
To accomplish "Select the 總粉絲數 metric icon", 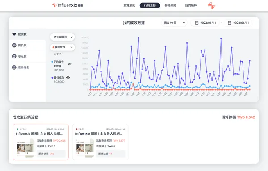I will [14, 67].
